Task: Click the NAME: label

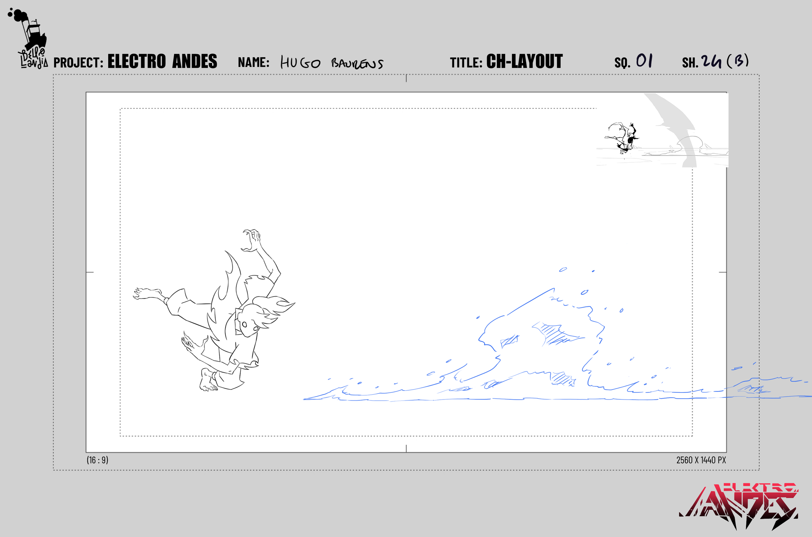Action: (254, 62)
